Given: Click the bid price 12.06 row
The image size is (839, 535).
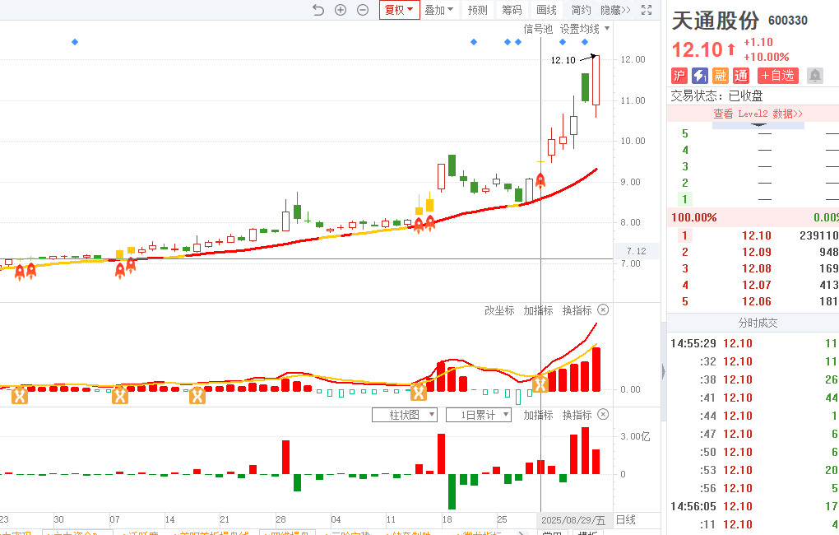Looking at the screenshot, I should 753,301.
